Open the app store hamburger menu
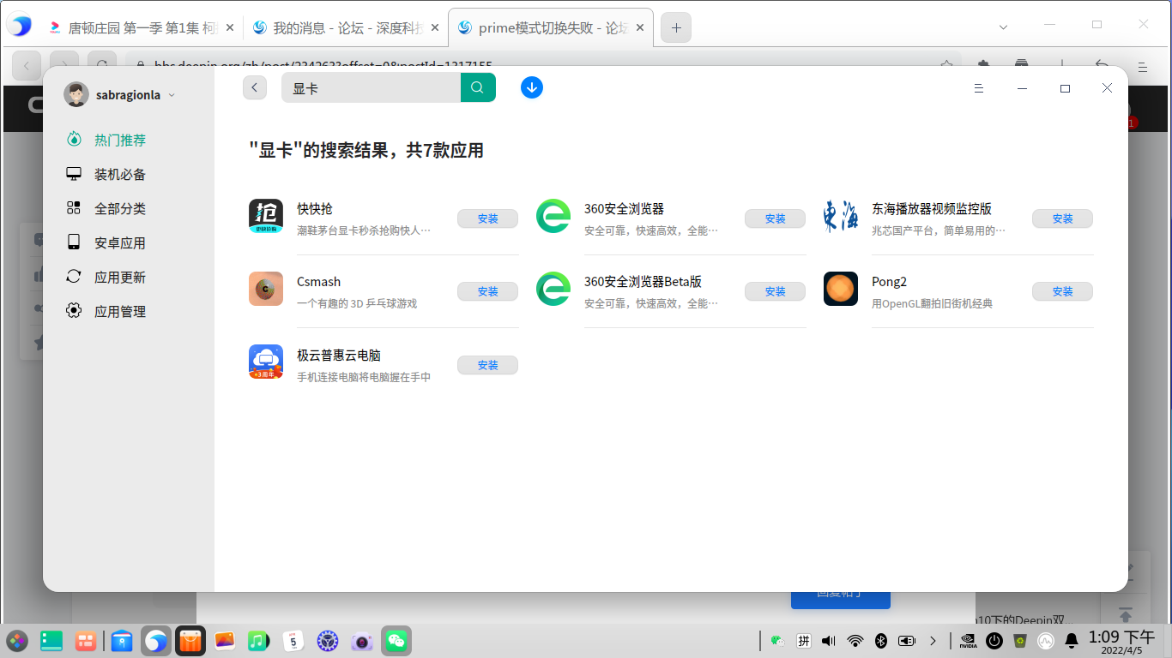The image size is (1172, 658). point(978,88)
